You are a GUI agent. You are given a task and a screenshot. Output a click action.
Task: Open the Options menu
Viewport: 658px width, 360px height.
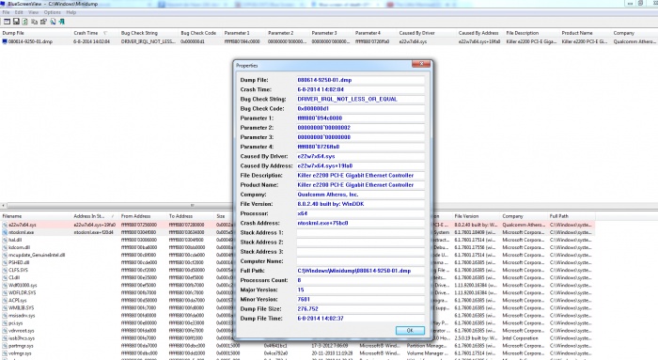coord(53,12)
